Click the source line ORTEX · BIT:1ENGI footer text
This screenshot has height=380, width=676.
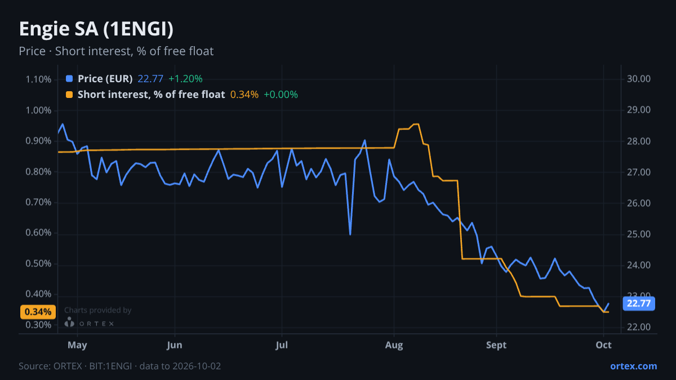[x=119, y=366]
